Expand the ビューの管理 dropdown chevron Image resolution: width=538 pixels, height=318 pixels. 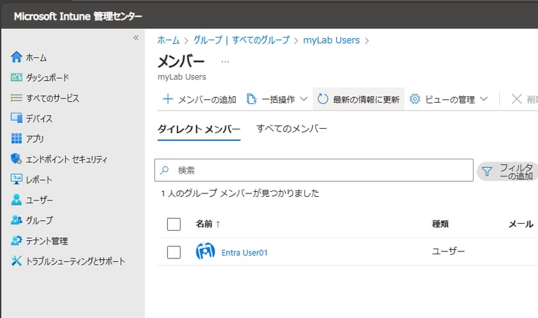point(483,99)
